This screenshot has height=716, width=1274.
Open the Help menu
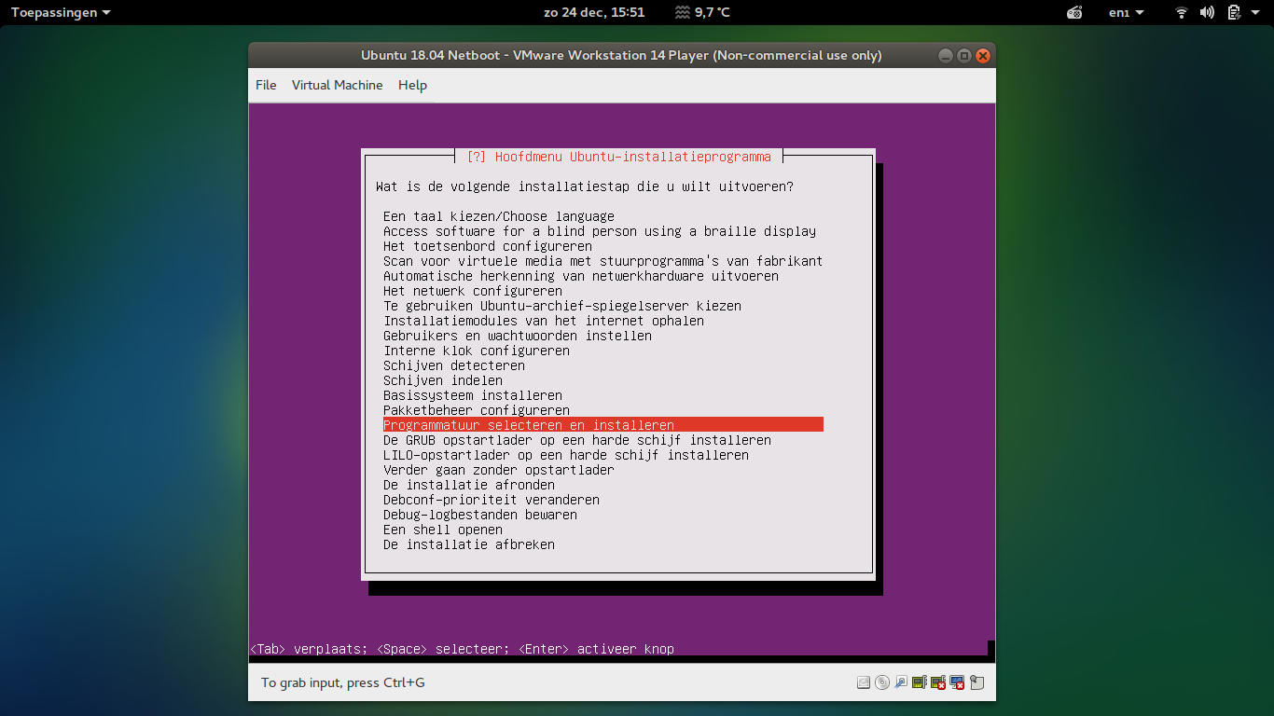[412, 85]
